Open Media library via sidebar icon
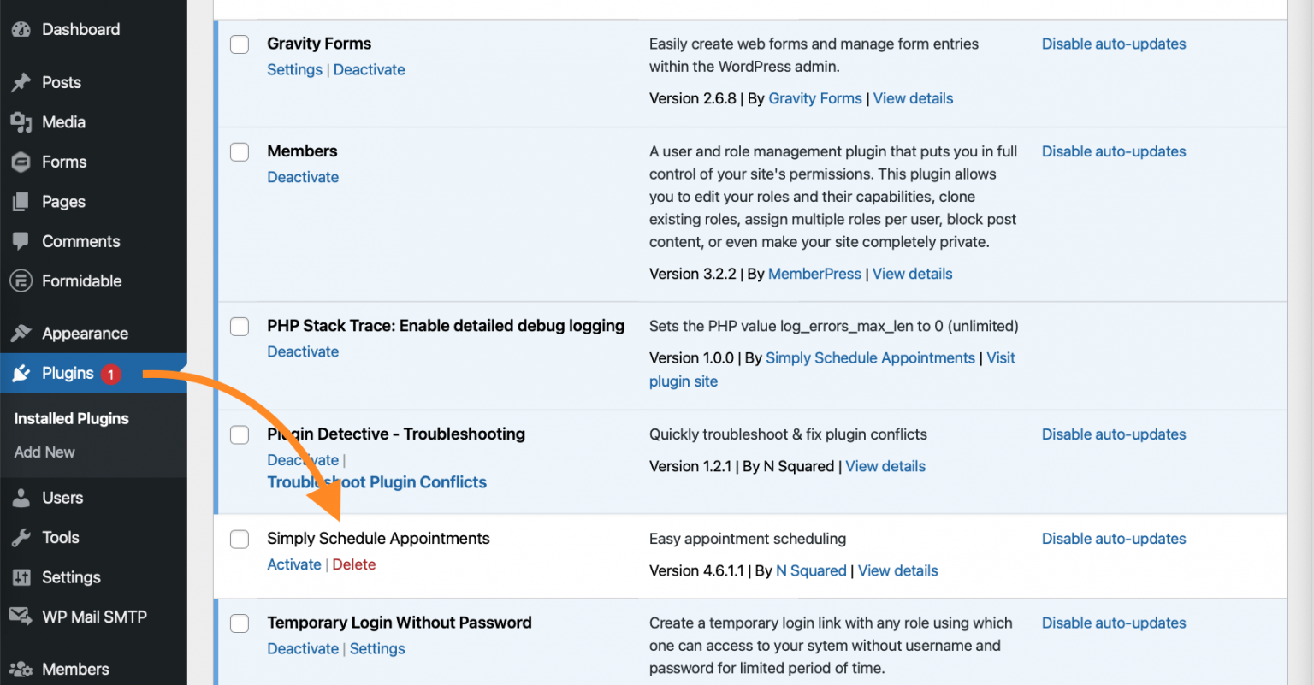This screenshot has height=685, width=1314. click(21, 121)
